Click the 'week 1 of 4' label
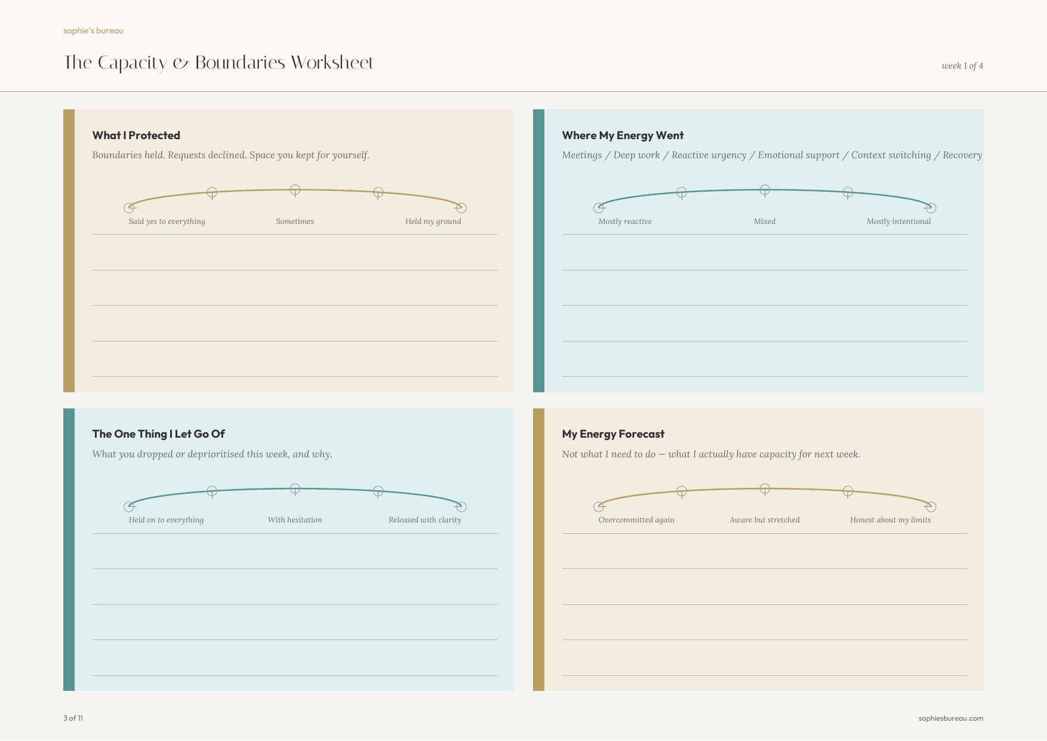The height and width of the screenshot is (741, 1047). tap(962, 66)
